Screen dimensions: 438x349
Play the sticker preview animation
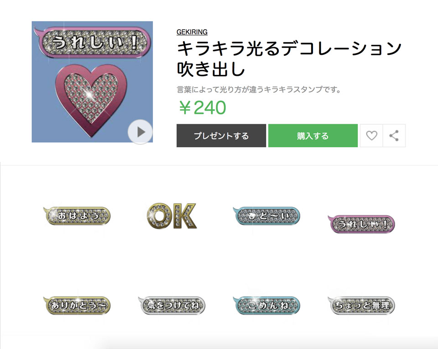coord(140,132)
